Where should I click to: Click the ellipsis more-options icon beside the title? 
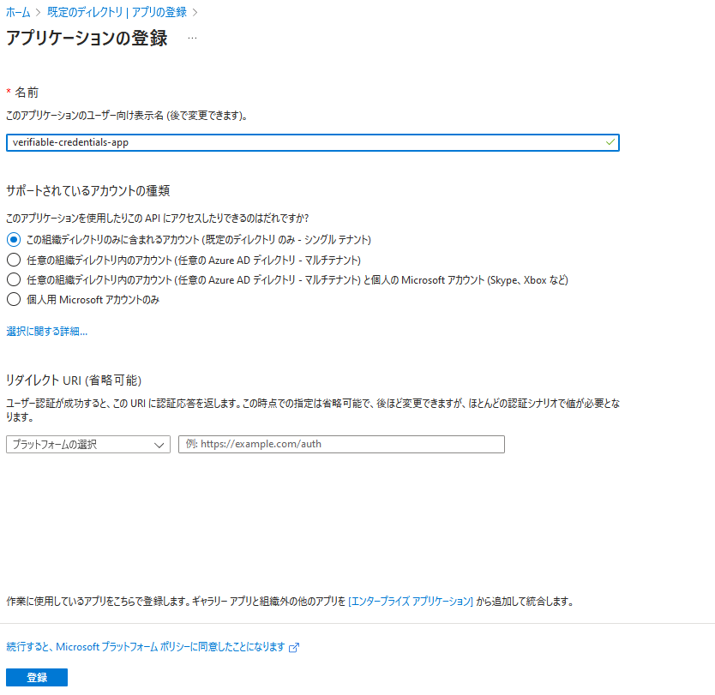pyautogui.click(x=192, y=39)
